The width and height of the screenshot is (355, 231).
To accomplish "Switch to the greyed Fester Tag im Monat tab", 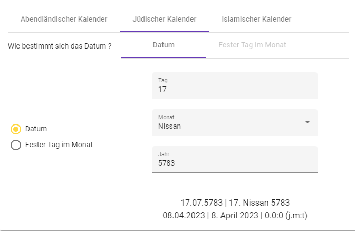I will [x=252, y=45].
